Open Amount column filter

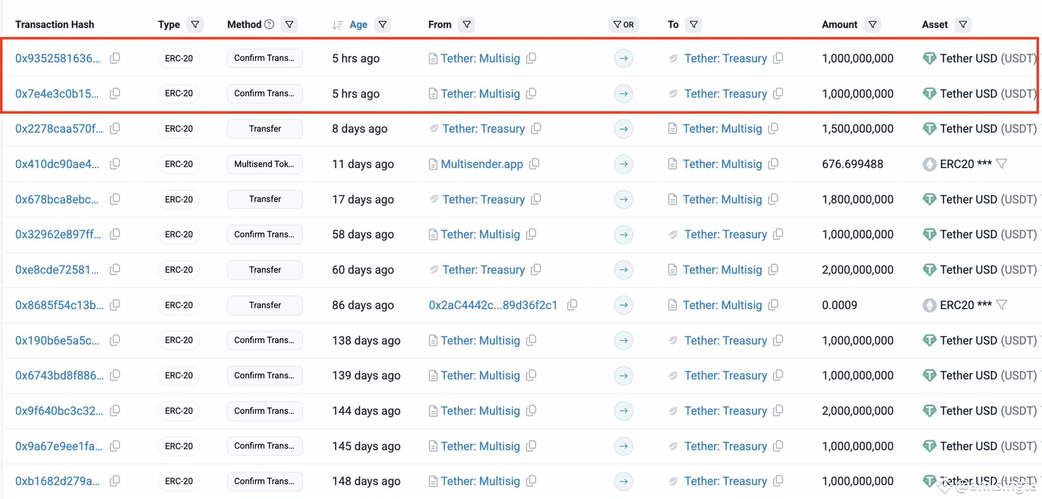click(x=873, y=25)
